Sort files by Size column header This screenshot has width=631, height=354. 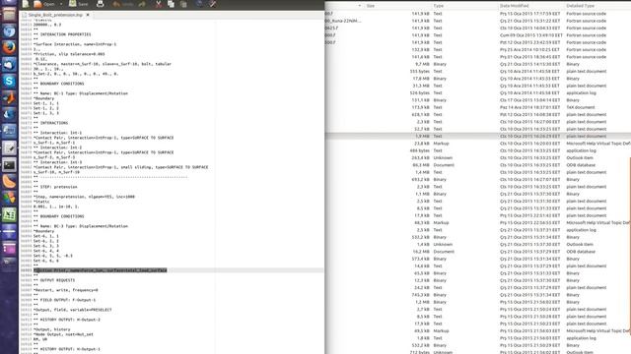click(371, 6)
